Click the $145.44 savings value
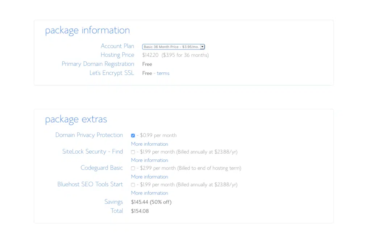This screenshot has height=239, width=371. 140,202
